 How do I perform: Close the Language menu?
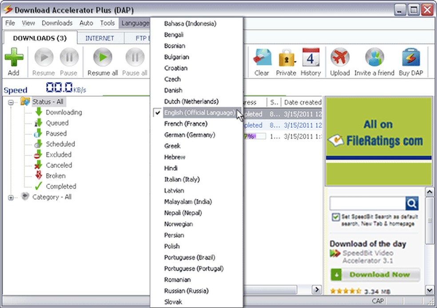(x=134, y=23)
